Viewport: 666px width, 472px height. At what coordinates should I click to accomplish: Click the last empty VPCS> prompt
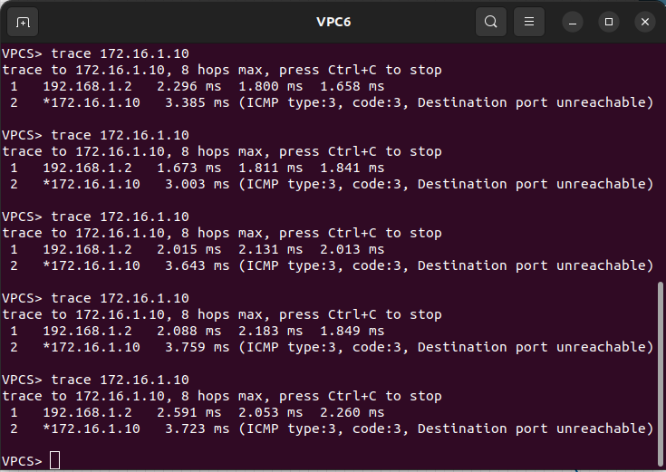[x=22, y=461]
